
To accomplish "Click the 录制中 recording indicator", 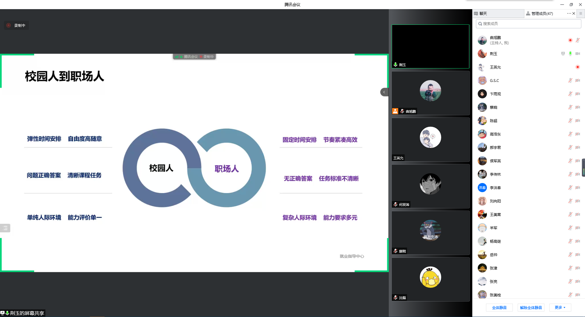I will click(x=16, y=26).
